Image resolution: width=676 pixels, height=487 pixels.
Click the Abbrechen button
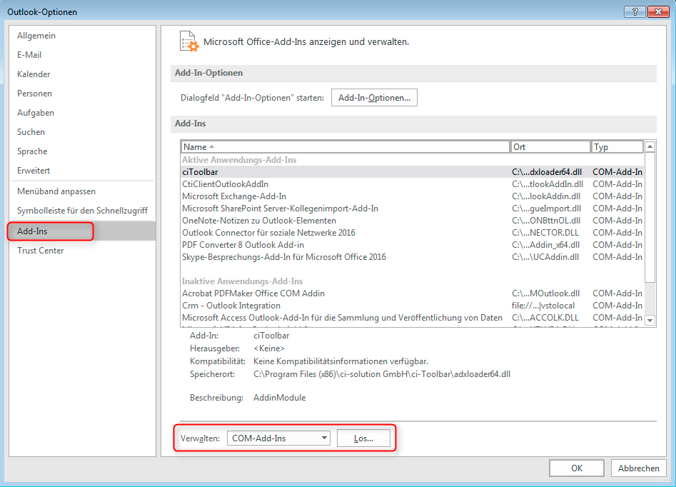[638, 468]
